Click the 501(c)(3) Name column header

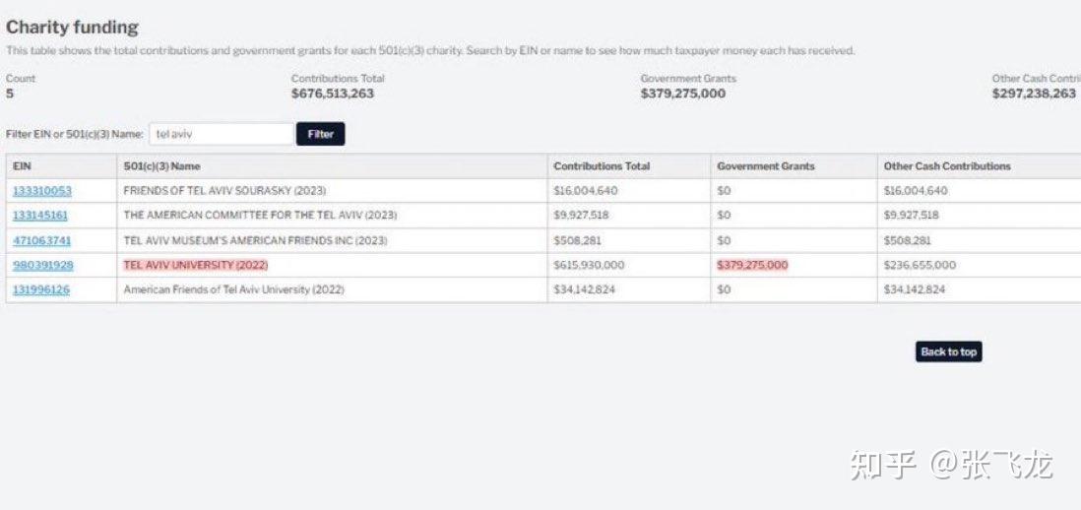pos(162,166)
